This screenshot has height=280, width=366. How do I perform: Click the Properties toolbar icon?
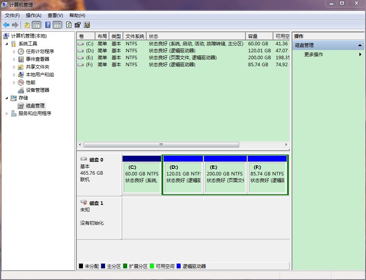(78, 25)
